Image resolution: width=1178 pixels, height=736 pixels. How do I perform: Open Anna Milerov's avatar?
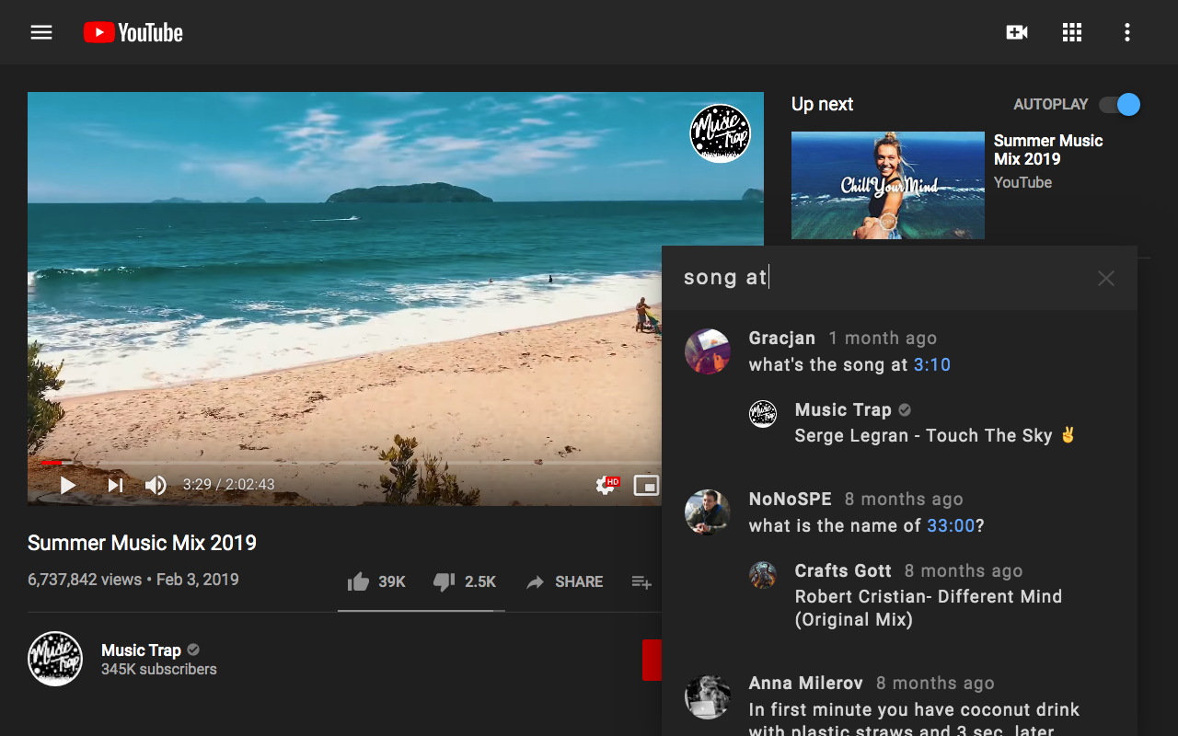point(708,696)
